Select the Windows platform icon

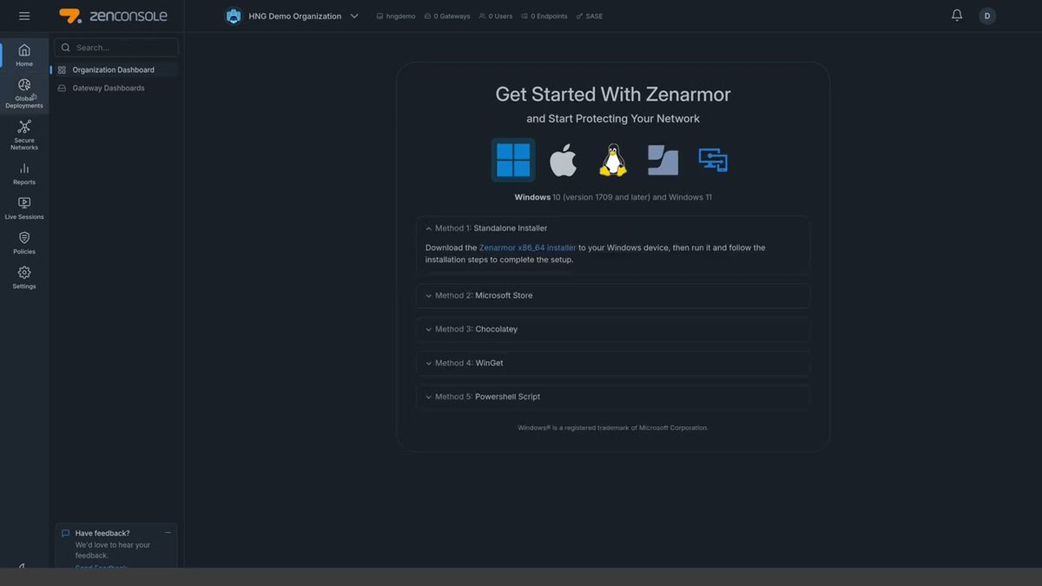[x=513, y=160]
